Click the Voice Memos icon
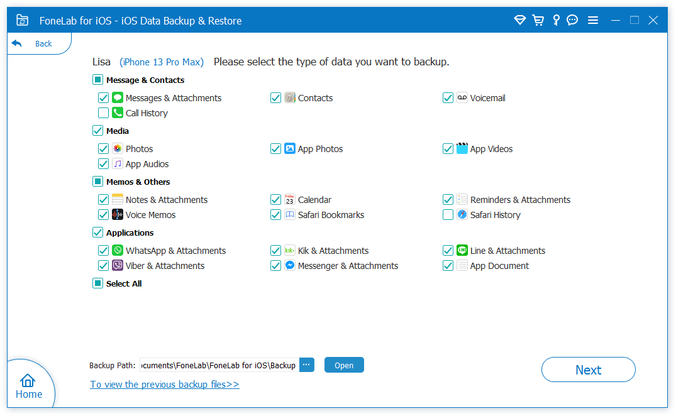The height and width of the screenshot is (416, 676). (117, 214)
